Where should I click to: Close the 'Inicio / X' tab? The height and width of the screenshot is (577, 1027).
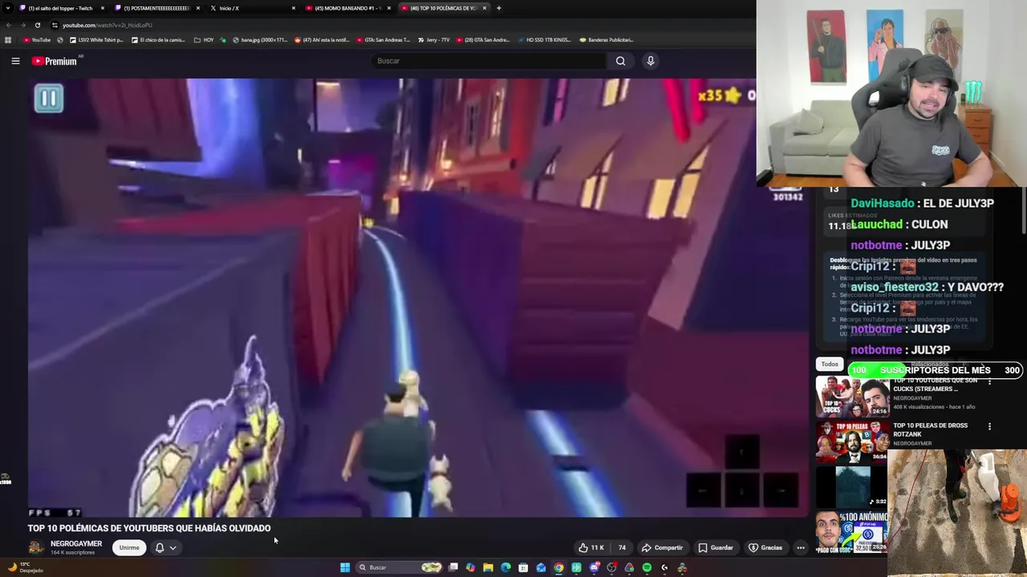click(x=294, y=8)
